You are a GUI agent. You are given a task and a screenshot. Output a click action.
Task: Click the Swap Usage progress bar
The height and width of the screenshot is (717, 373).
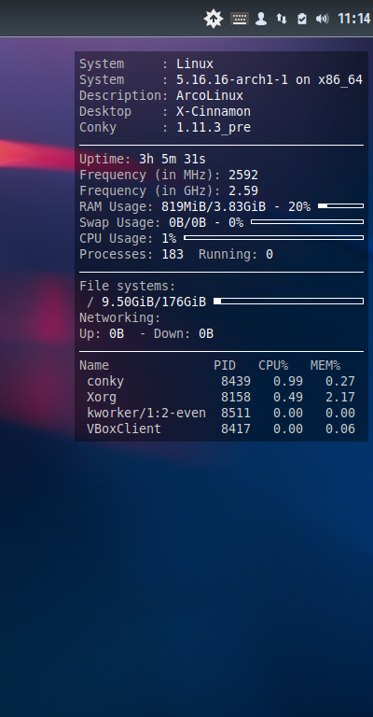coord(307,222)
